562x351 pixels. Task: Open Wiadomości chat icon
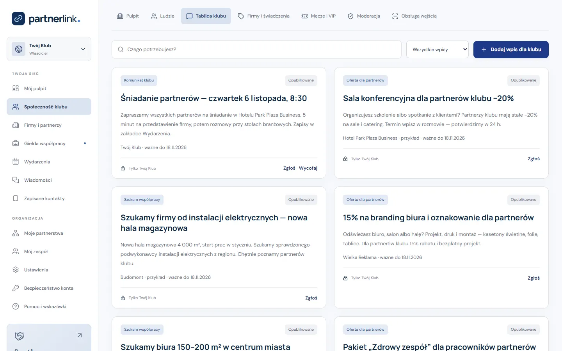coord(16,180)
